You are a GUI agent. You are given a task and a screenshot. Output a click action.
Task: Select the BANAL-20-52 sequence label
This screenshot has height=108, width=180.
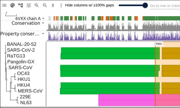coord(22,44)
